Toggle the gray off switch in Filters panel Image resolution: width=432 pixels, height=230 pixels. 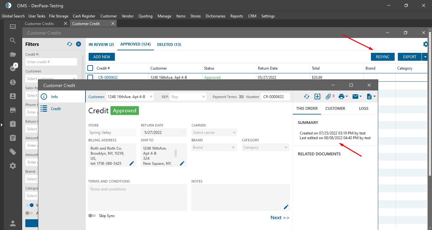click(x=29, y=213)
